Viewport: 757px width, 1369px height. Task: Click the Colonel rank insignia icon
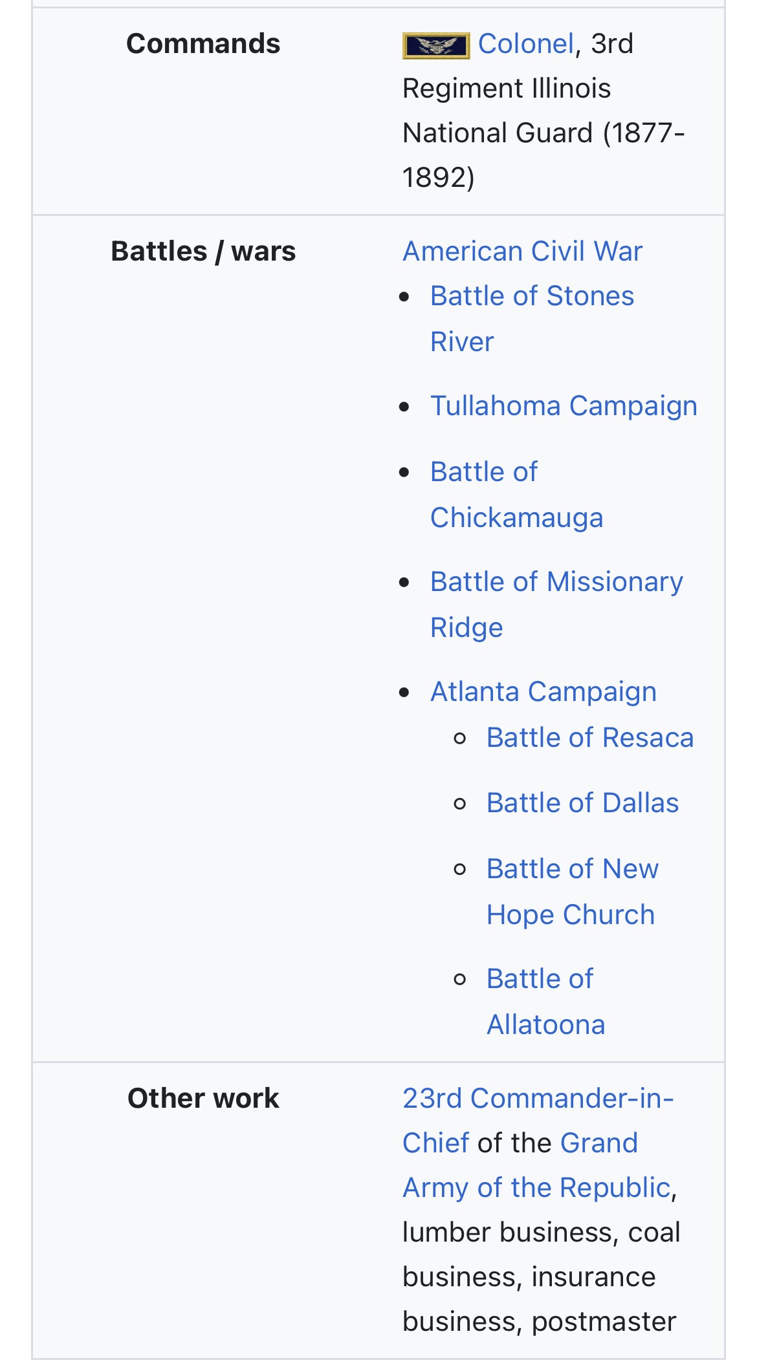coord(435,45)
